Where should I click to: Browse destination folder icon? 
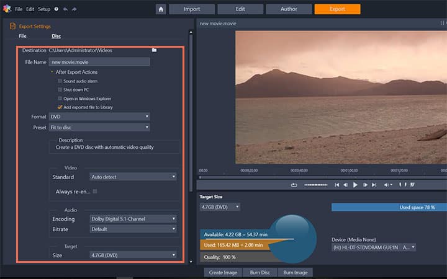click(x=154, y=50)
